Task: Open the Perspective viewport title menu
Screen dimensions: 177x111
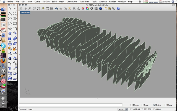Action: pos(25,12)
